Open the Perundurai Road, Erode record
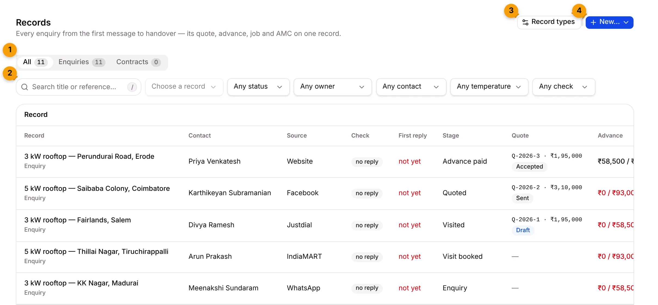 89,157
